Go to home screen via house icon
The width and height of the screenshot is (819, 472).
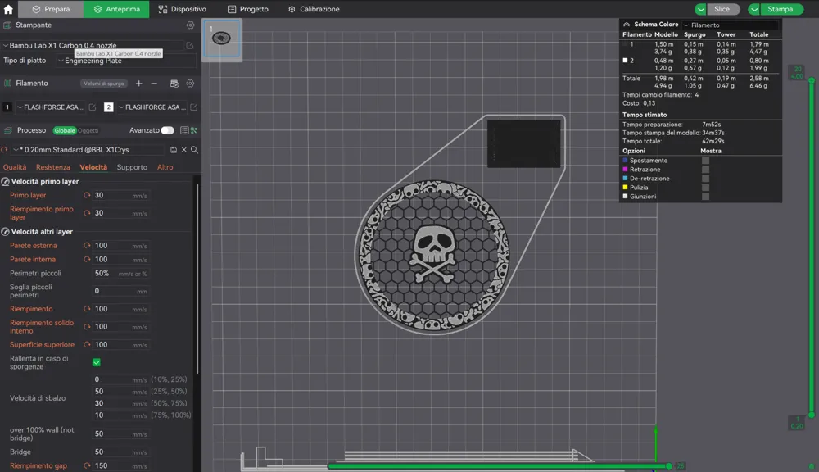(8, 9)
